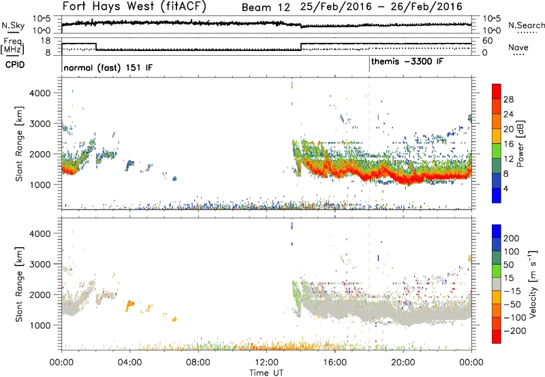
Task: Click the 'normal (fast) 151 IF' label
Action: pos(108,67)
